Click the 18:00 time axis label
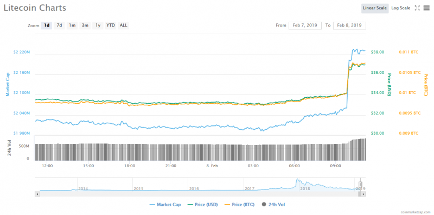 click(130, 166)
